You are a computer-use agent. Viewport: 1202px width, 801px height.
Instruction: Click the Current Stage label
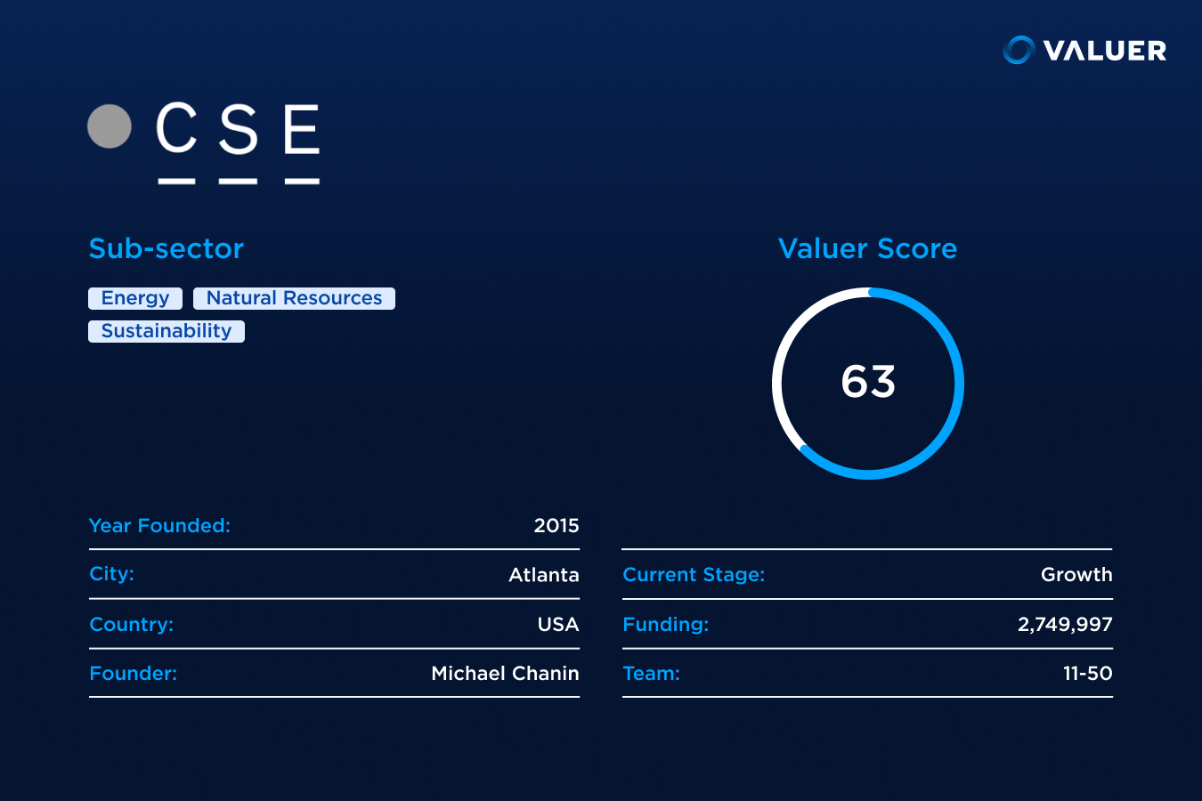694,575
